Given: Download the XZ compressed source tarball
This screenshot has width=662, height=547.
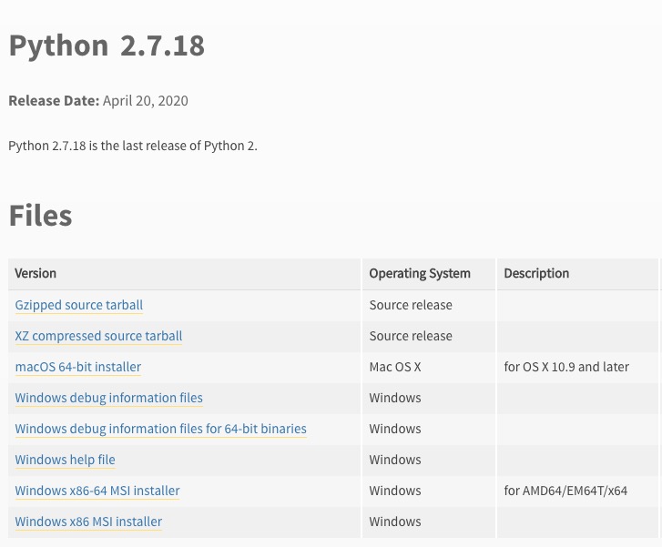Looking at the screenshot, I should (98, 336).
